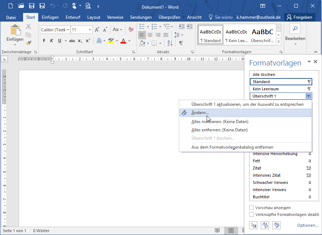Show paragraph marks with pilcrow icon

pyautogui.click(x=181, y=43)
